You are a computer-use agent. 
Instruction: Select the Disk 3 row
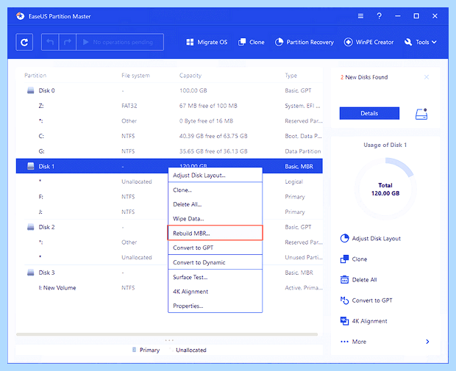pyautogui.click(x=169, y=273)
